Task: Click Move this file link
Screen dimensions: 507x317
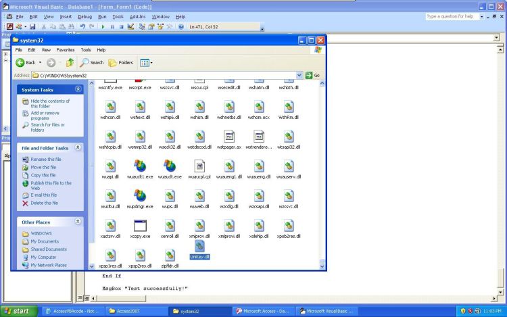Action: [x=43, y=167]
